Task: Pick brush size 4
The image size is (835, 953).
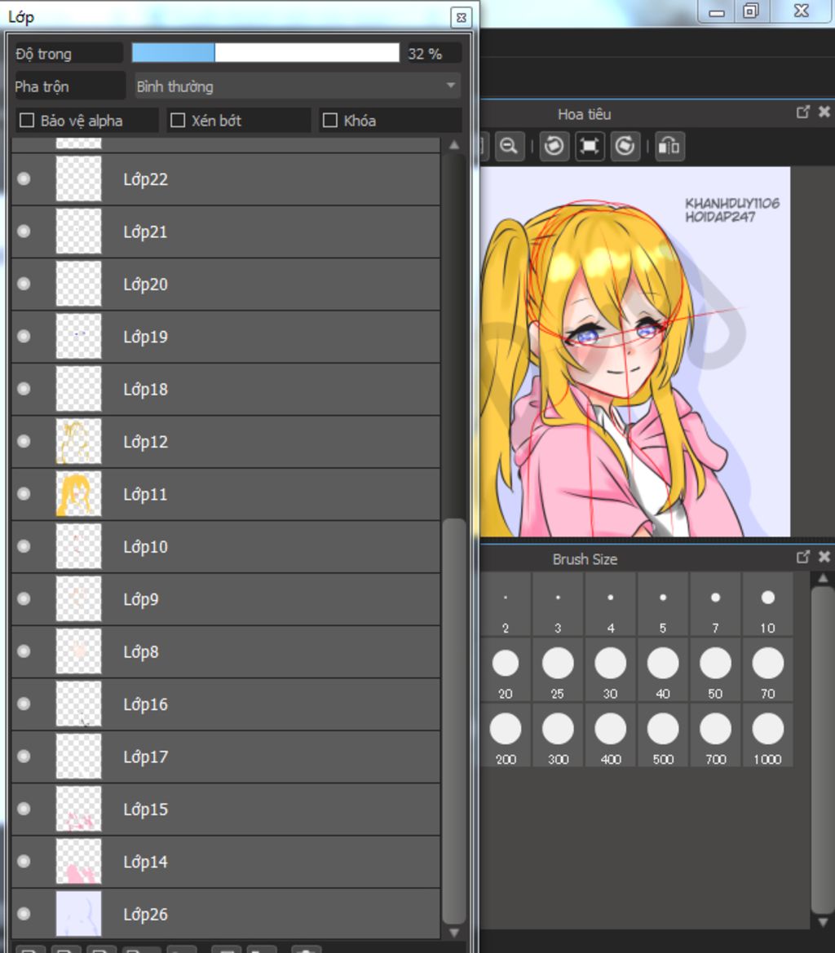Action: click(610, 605)
